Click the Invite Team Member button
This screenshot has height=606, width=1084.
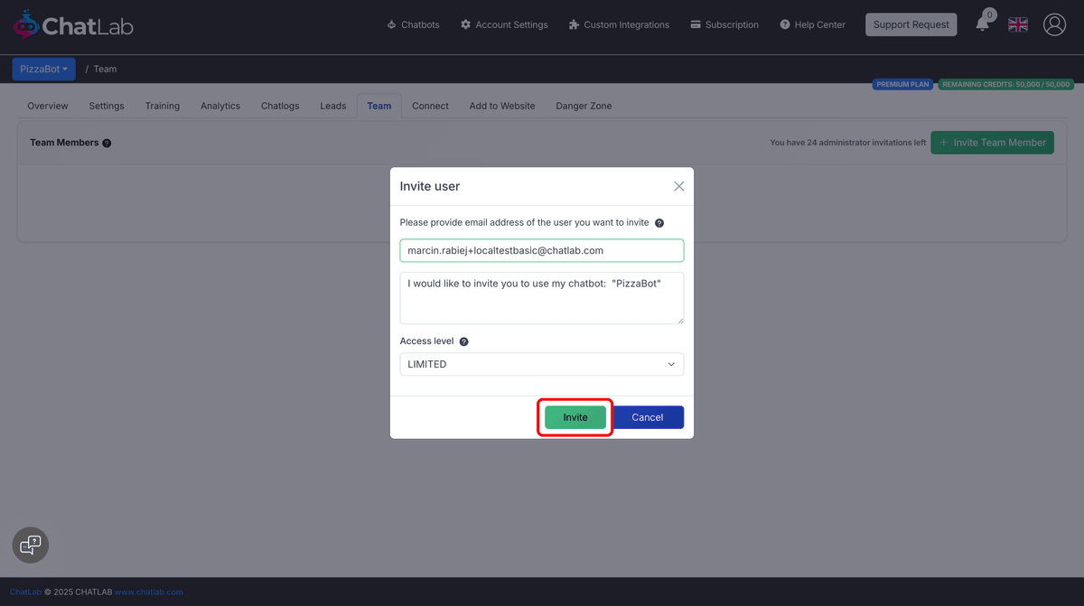[x=992, y=142]
